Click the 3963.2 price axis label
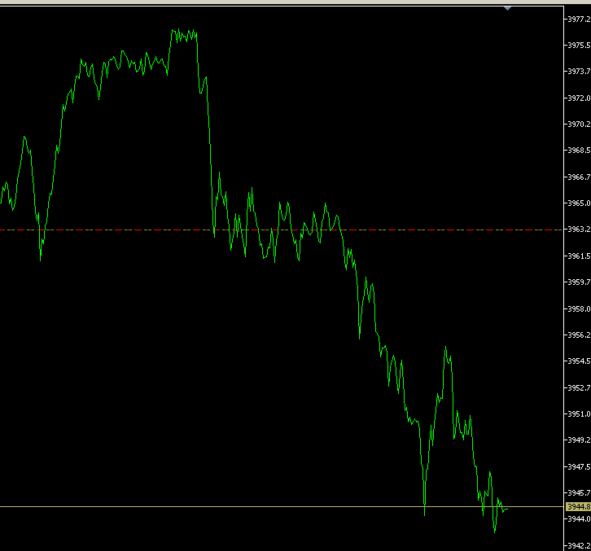The width and height of the screenshot is (591, 551). click(x=578, y=230)
